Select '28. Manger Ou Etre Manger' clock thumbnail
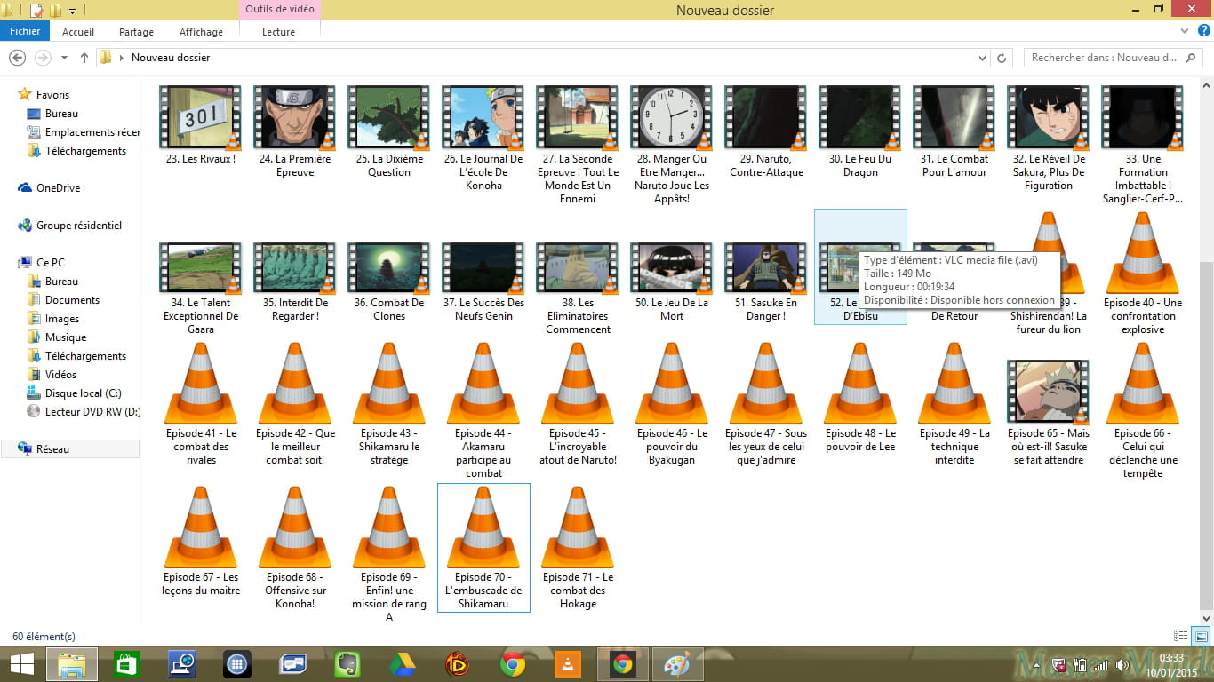Viewport: 1214px width, 682px height. [672, 116]
